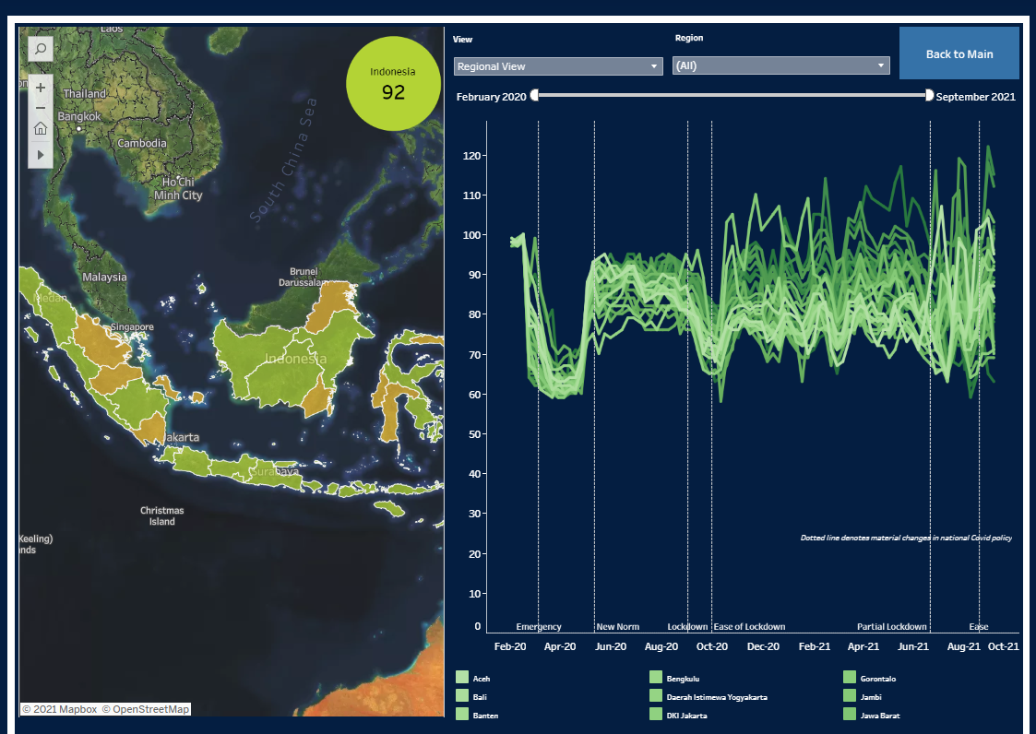Open the map search magnifier tool
This screenshot has height=734, width=1036.
tap(40, 48)
